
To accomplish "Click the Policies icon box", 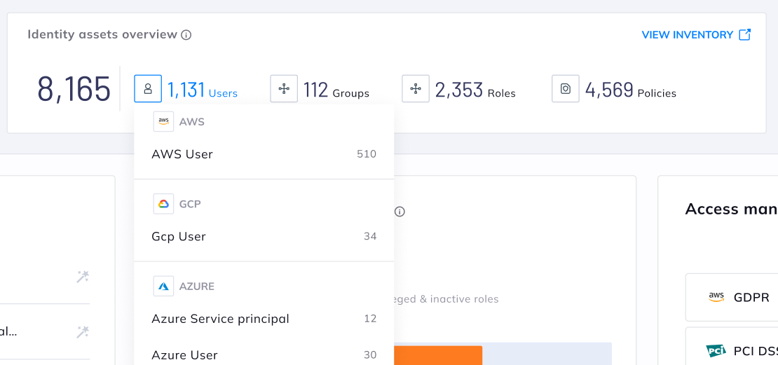I will (566, 89).
